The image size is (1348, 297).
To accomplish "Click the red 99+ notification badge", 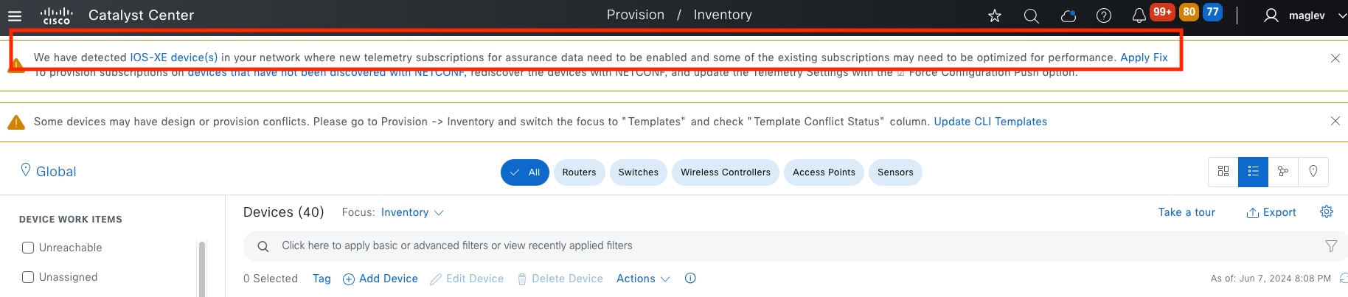I will pos(1162,12).
